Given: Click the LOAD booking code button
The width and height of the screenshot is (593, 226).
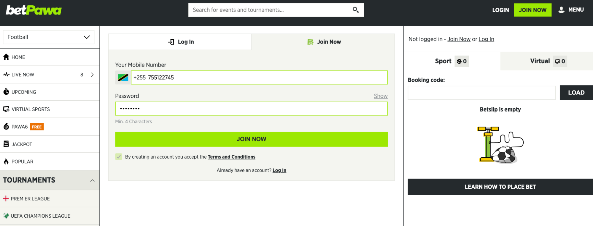Looking at the screenshot, I should point(576,93).
